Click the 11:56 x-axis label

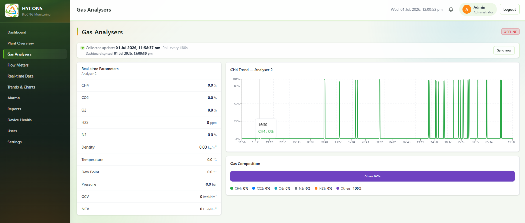(x=242, y=142)
